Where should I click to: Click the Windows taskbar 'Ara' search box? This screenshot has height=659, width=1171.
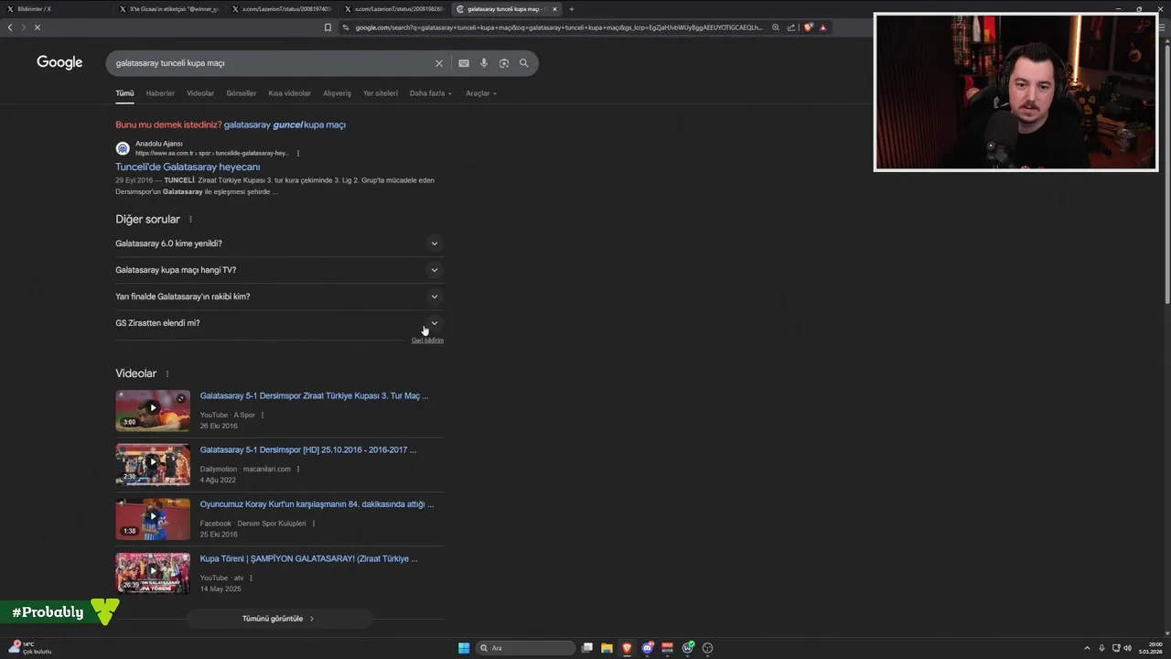pyautogui.click(x=526, y=648)
